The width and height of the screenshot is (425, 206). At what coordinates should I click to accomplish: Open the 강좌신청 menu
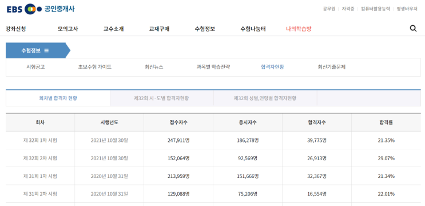coord(15,29)
